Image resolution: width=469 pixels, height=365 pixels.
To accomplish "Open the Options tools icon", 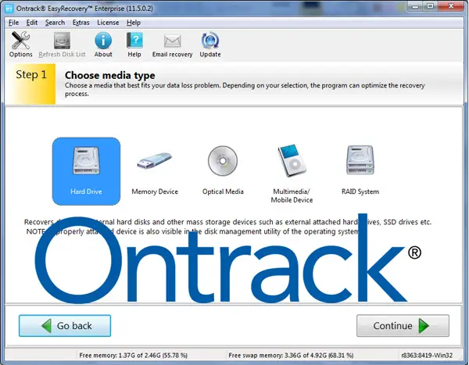I will tap(20, 45).
